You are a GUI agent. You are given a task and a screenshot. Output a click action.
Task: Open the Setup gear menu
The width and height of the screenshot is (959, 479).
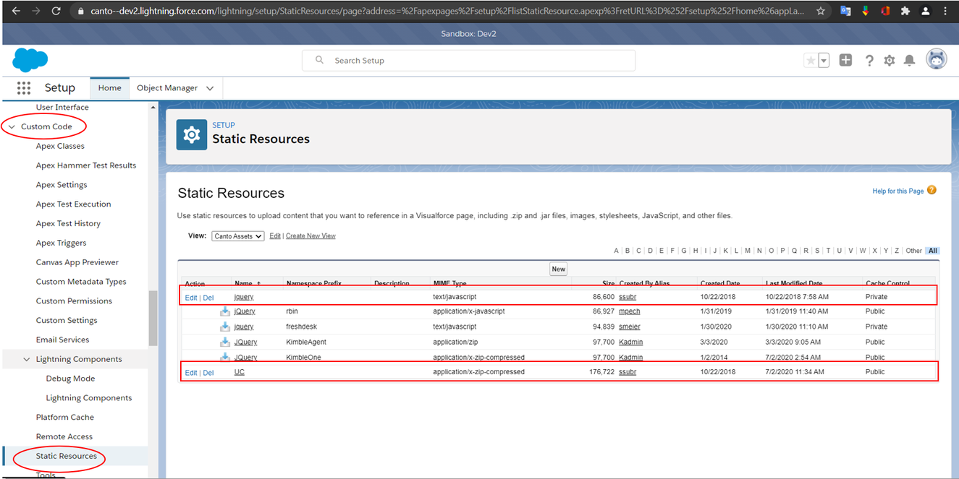click(x=890, y=61)
